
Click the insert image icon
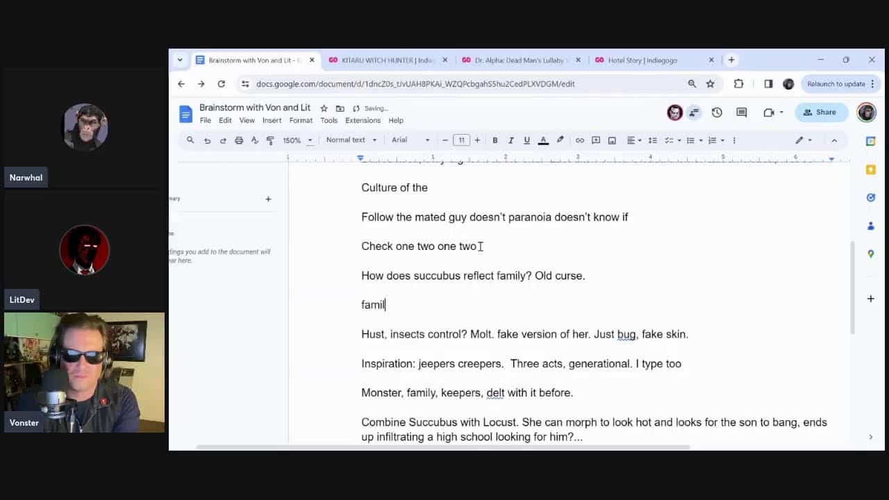(612, 140)
